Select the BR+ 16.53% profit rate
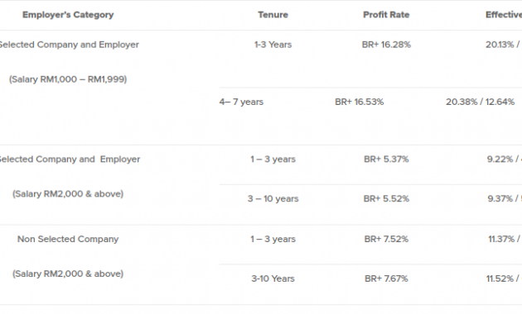 (360, 102)
